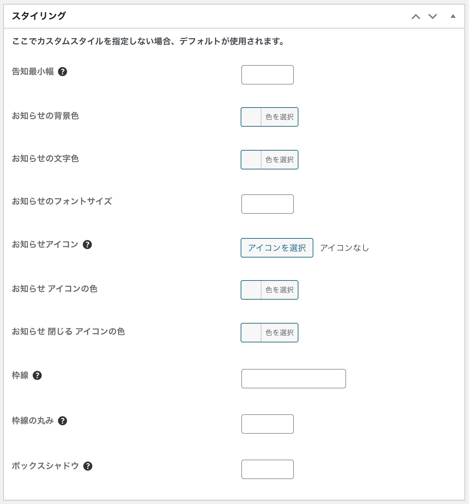The height and width of the screenshot is (504, 469).
Task: Open the お知らせ アイコンの色 color swatch
Action: click(x=251, y=290)
